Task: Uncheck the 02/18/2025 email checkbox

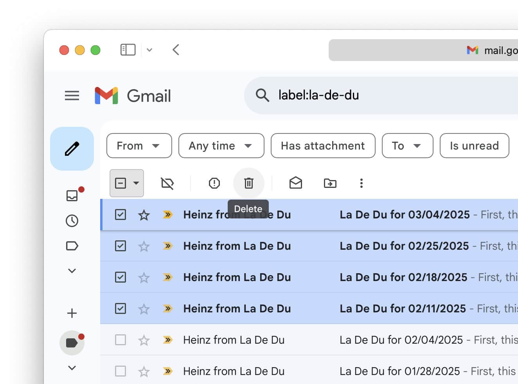Action: tap(121, 277)
